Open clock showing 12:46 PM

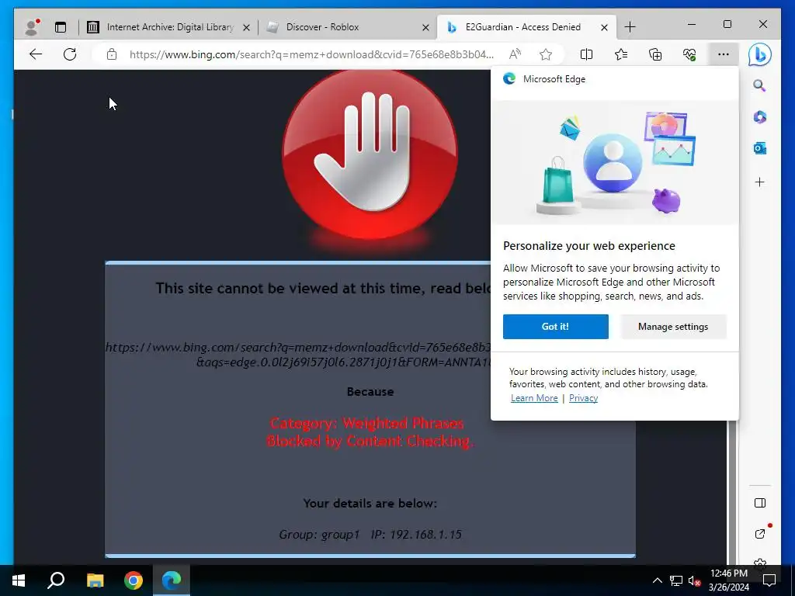click(728, 580)
